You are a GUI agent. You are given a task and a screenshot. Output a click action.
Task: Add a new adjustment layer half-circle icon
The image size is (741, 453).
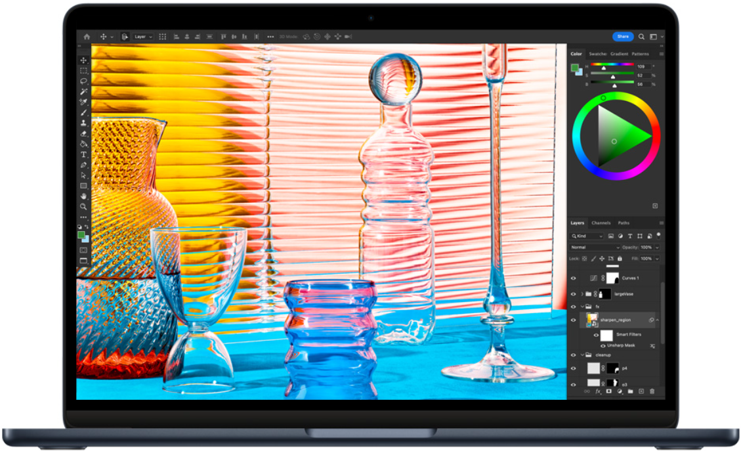(x=620, y=391)
